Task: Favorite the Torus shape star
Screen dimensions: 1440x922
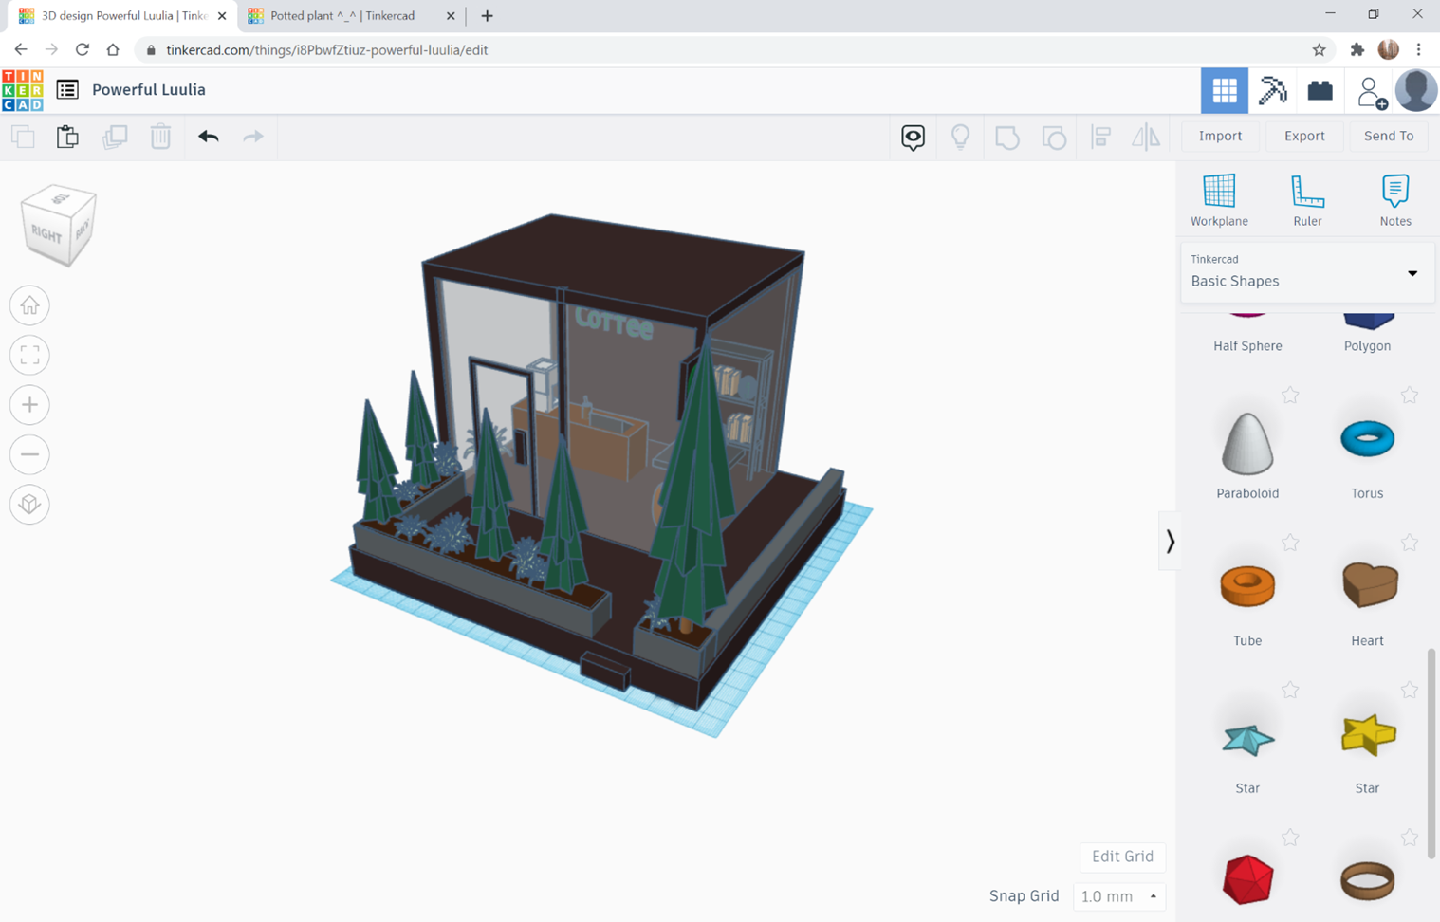Action: coord(1410,395)
